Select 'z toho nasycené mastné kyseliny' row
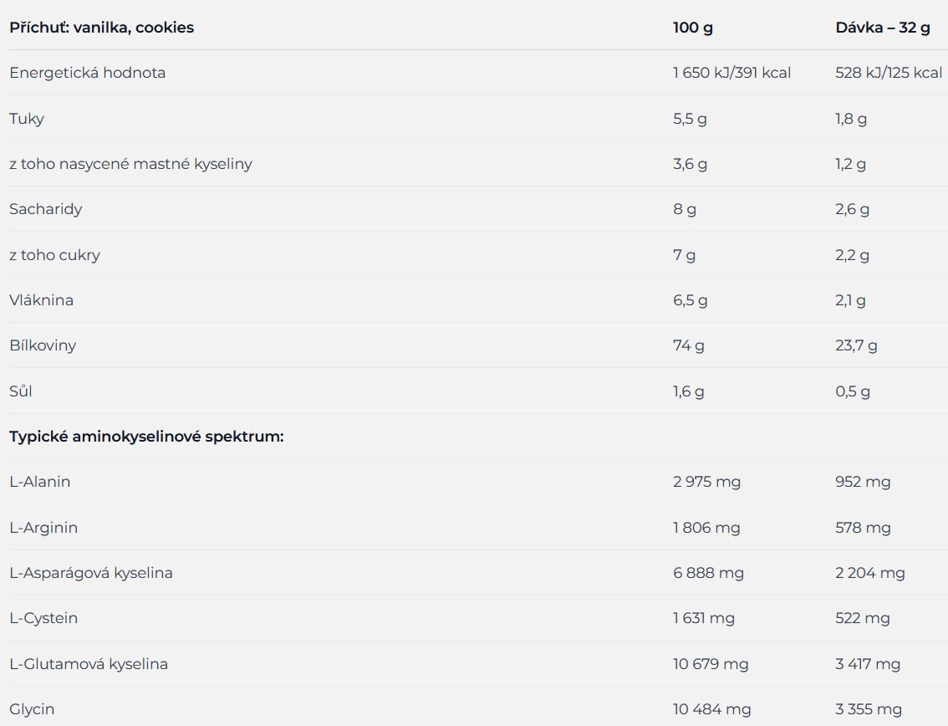Screen dimensions: 948x726 click(x=474, y=164)
